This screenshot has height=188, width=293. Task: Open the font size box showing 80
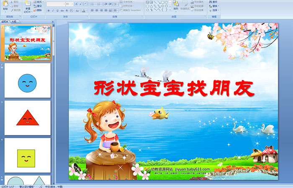(x=69, y=4)
